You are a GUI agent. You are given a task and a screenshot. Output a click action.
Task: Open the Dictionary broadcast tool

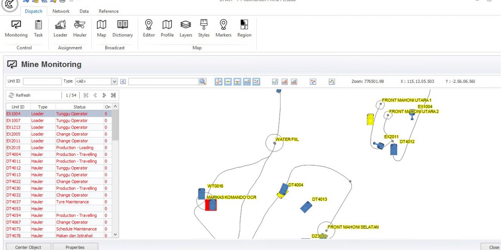pos(123,29)
